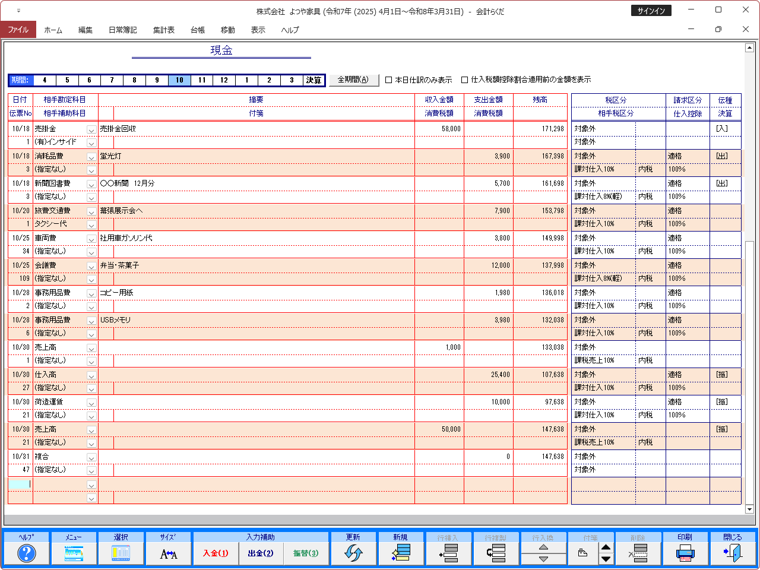Viewport: 760px width, 570px height.
Task: Change text size with the サイズ icon
Action: 169,553
